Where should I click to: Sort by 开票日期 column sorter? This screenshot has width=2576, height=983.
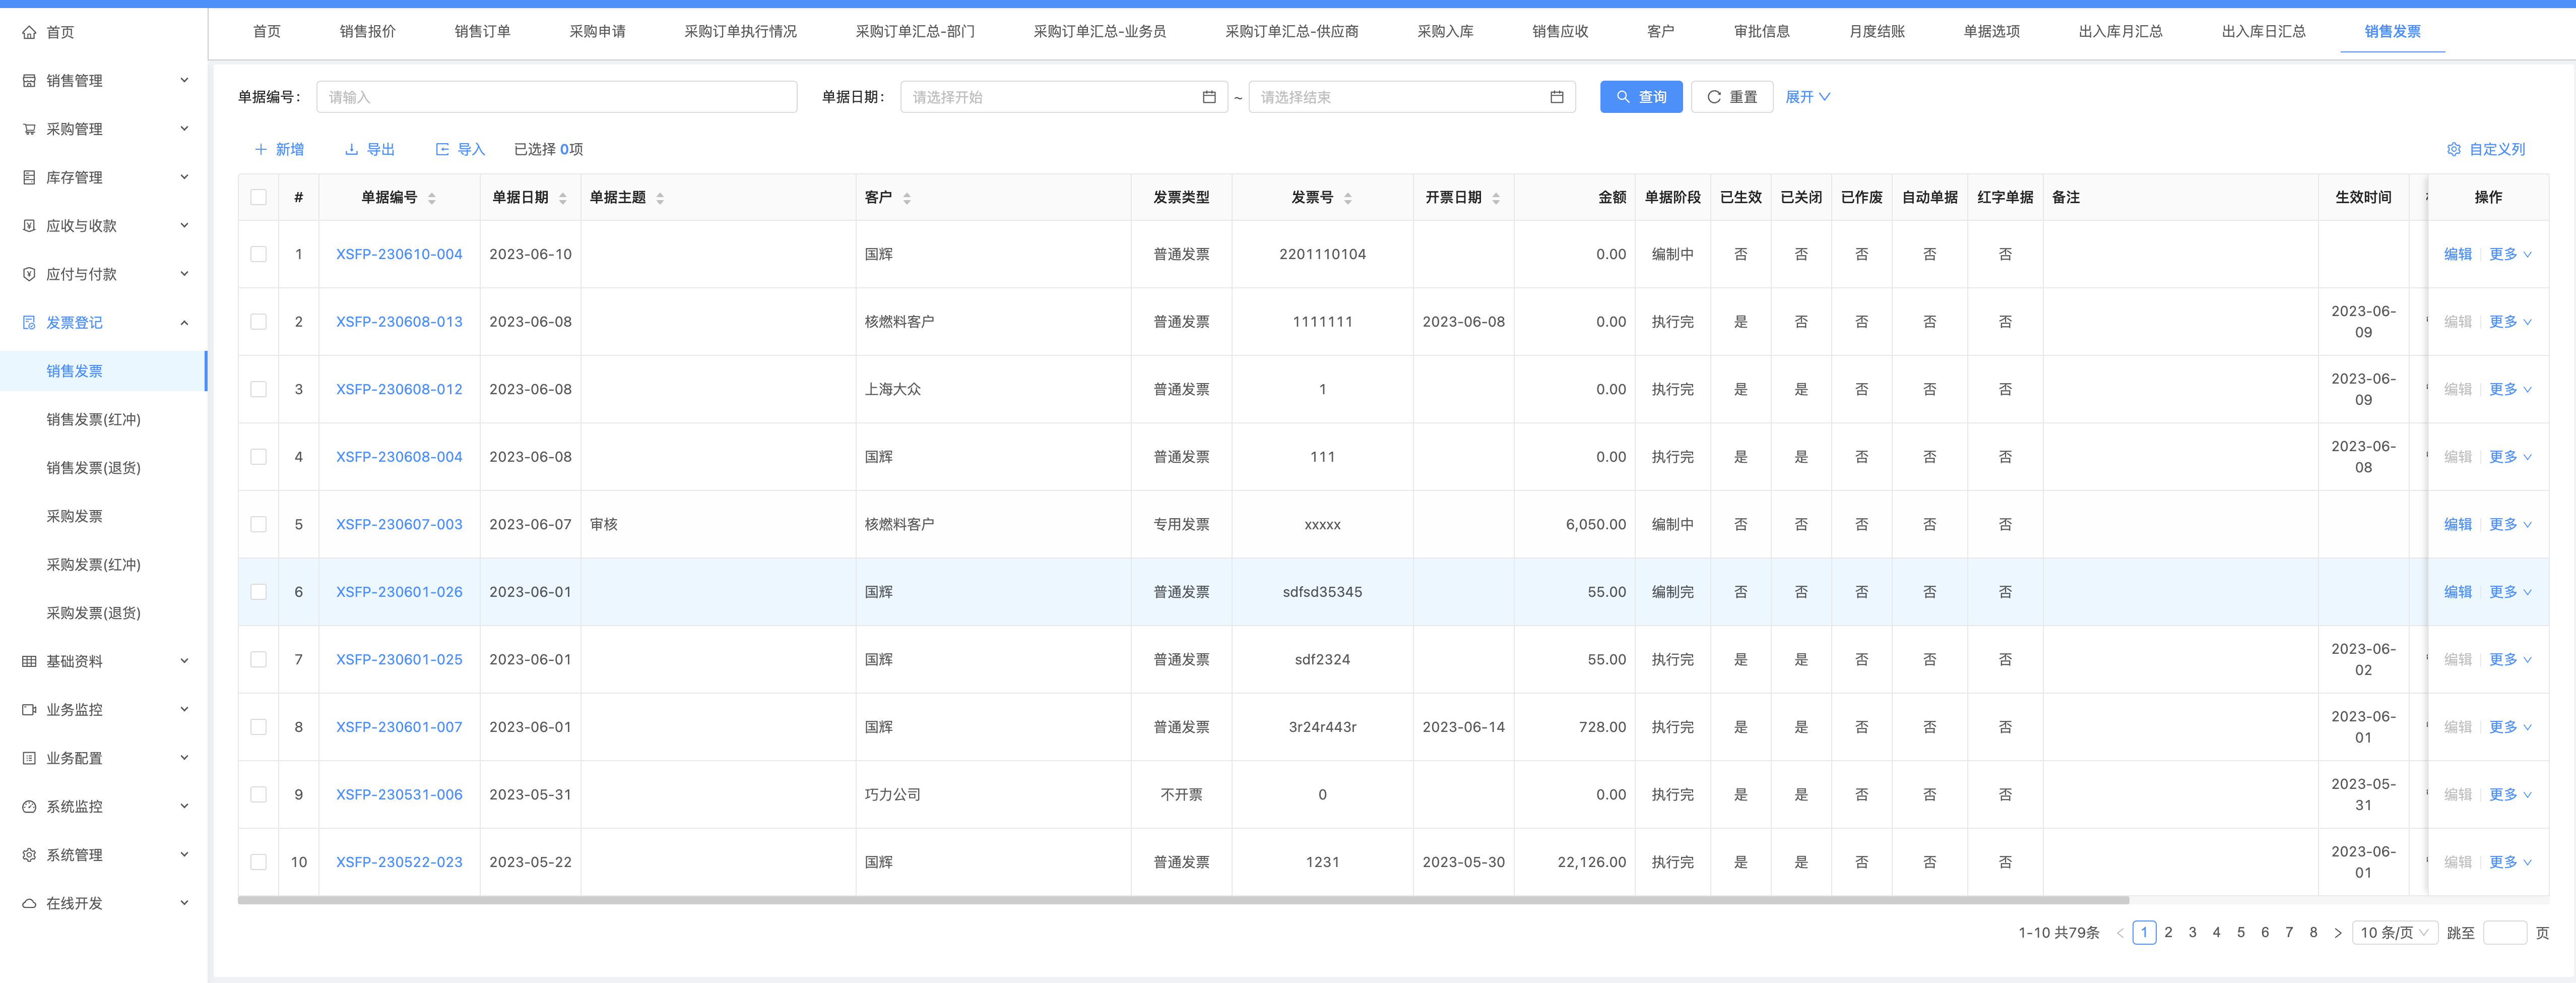[1496, 198]
